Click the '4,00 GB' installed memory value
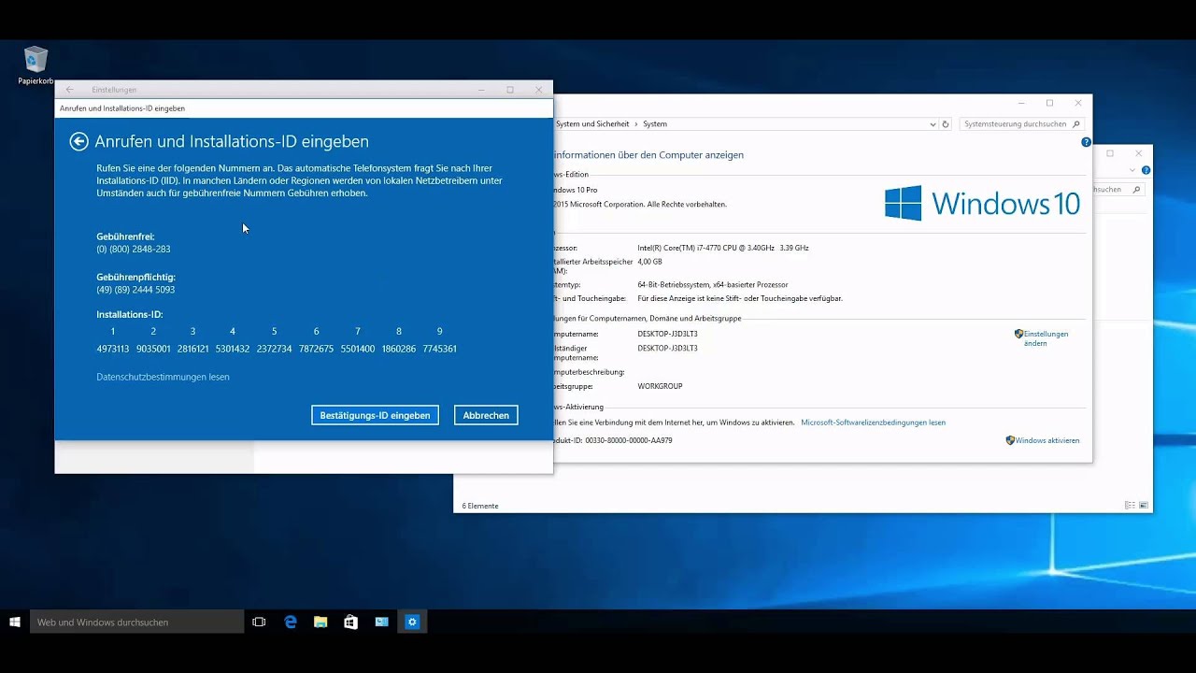The width and height of the screenshot is (1196, 673). 649,262
